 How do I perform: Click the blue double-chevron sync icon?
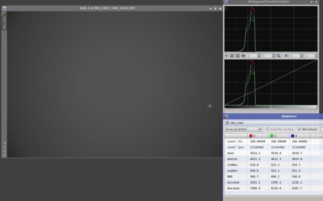286,56
